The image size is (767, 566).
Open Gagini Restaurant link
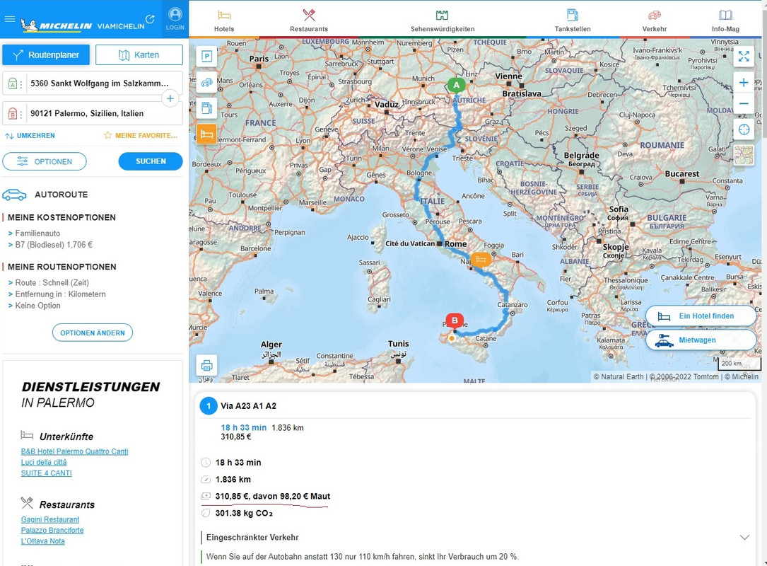point(50,519)
